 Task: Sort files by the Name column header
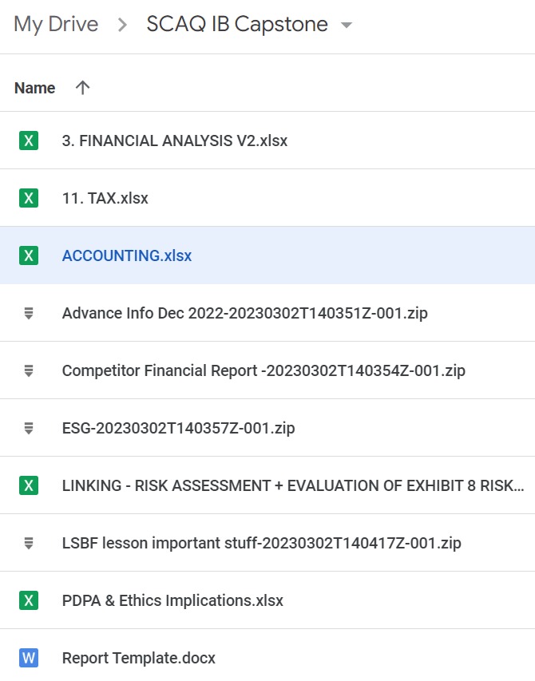[x=35, y=88]
